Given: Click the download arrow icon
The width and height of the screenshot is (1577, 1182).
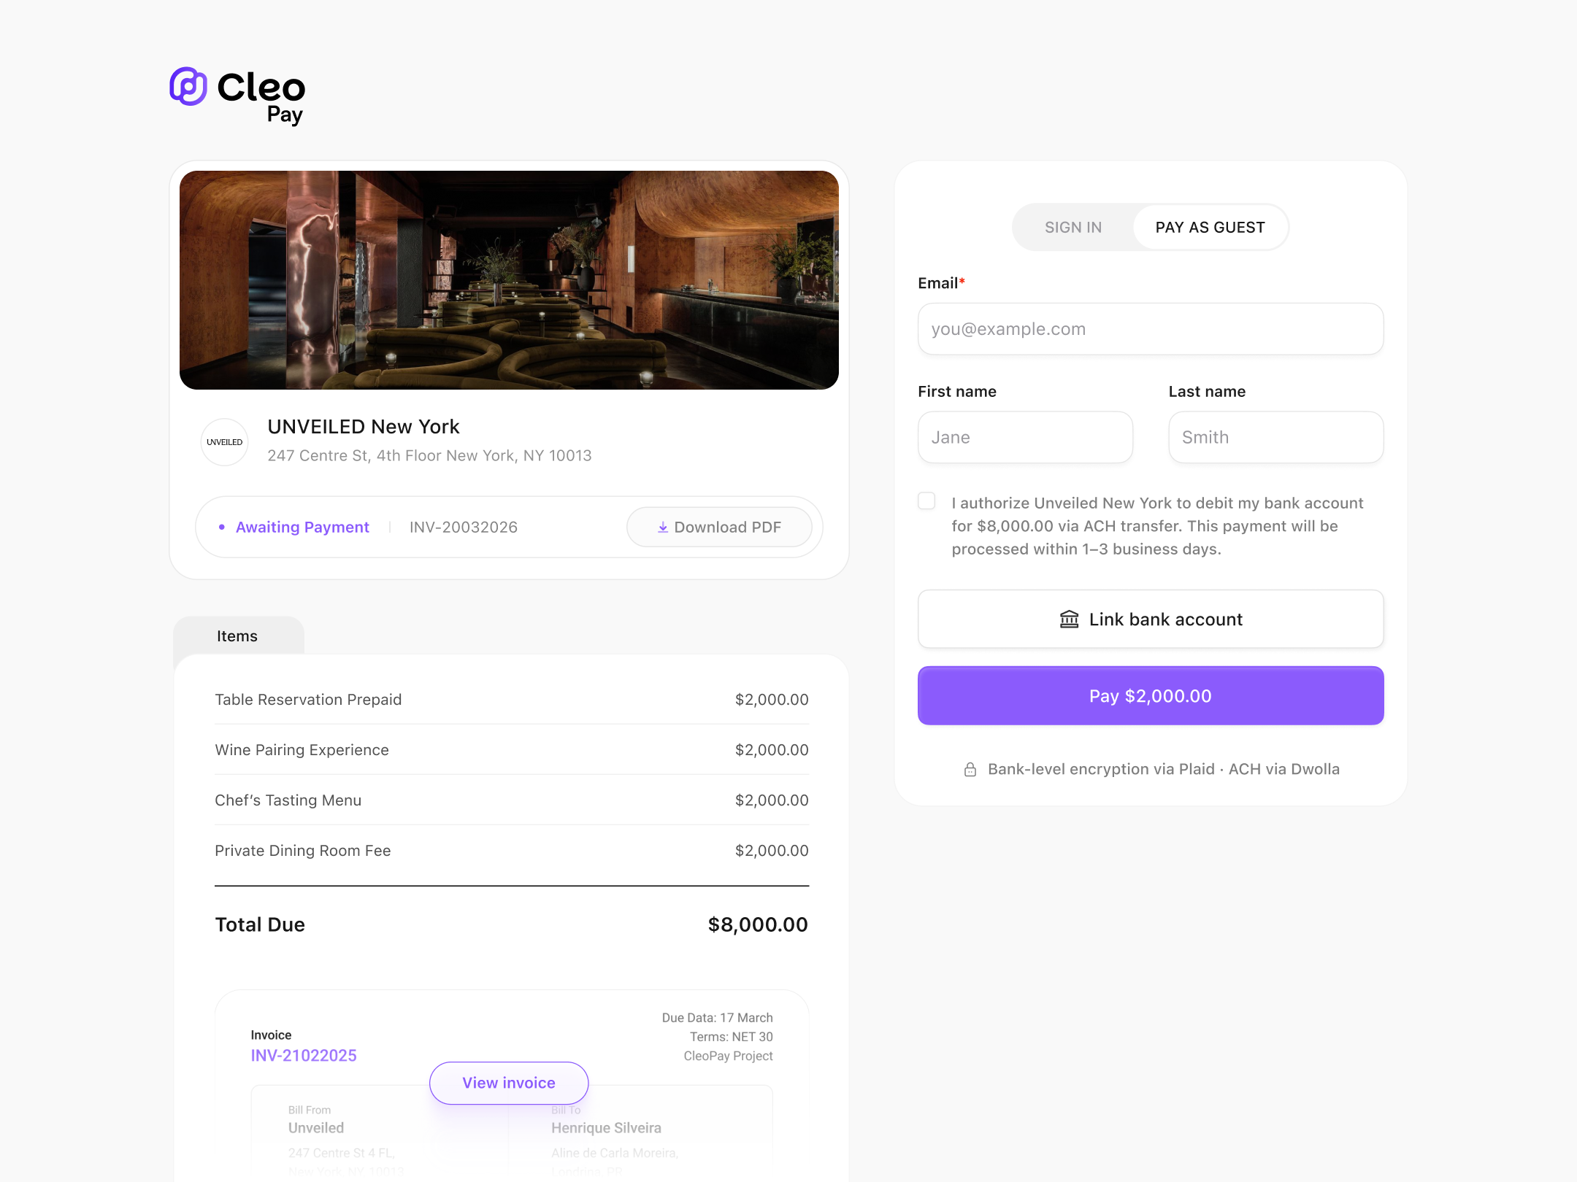Looking at the screenshot, I should 663,528.
